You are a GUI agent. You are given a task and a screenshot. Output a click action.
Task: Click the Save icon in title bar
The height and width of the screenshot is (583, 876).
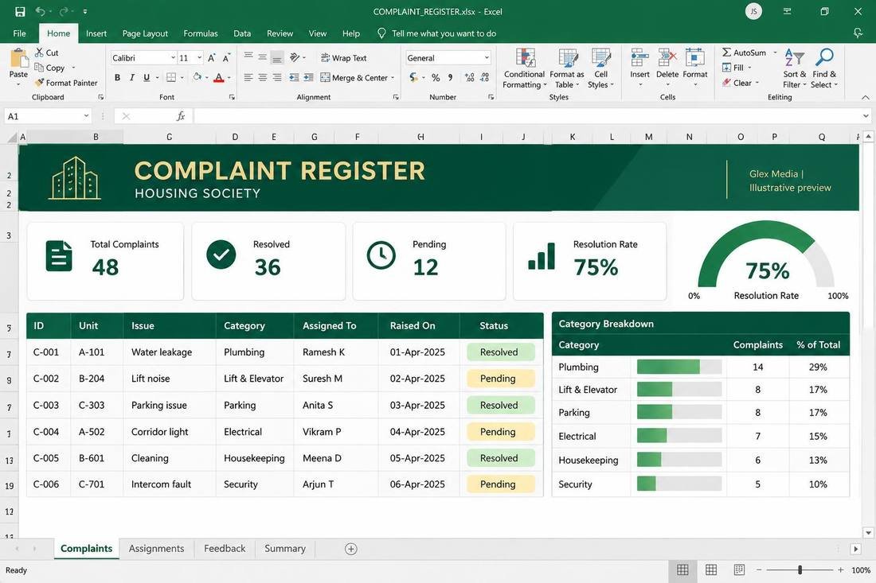[20, 11]
